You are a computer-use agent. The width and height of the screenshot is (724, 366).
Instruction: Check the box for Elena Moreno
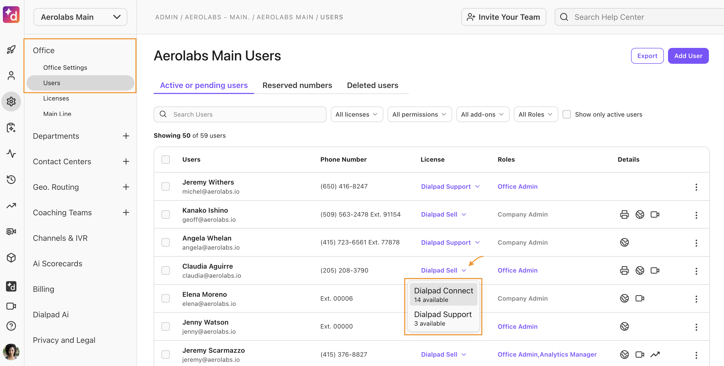(166, 298)
